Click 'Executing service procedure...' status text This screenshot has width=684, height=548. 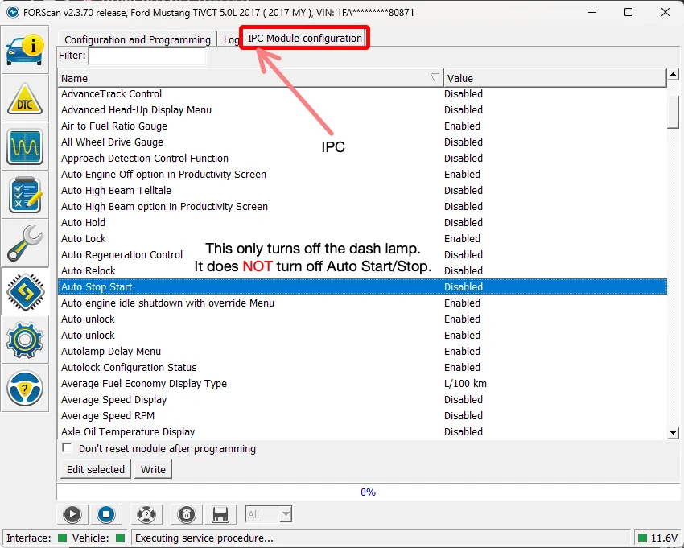[x=204, y=538]
